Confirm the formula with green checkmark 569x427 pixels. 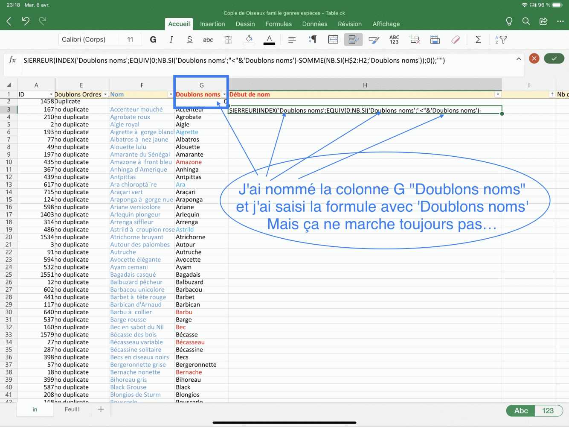point(554,58)
